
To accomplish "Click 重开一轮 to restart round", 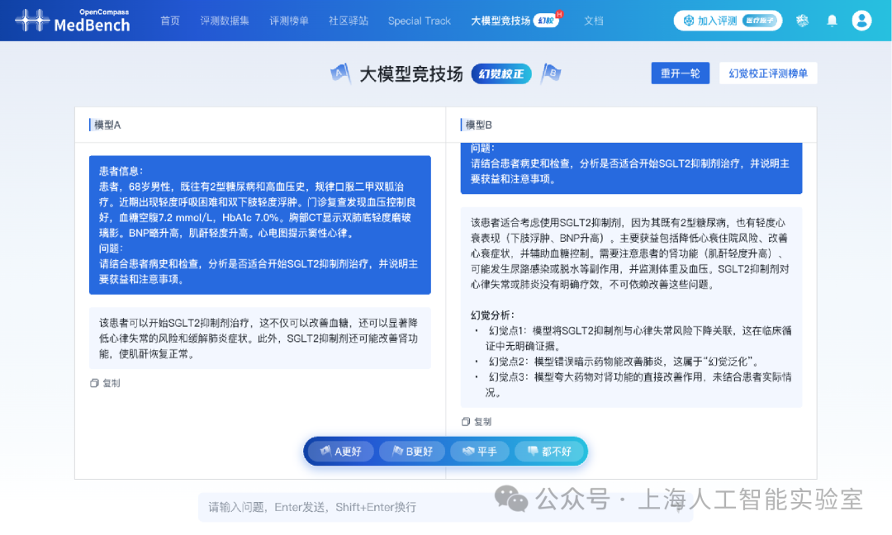I will [681, 73].
